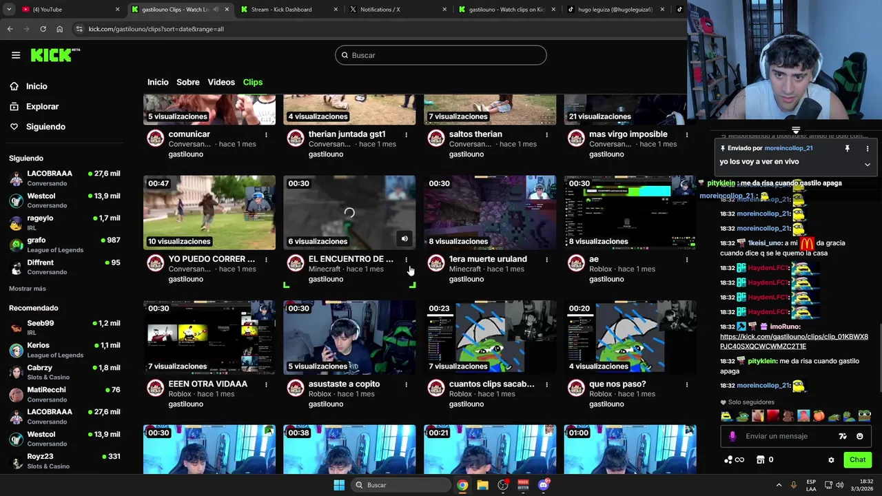882x496 pixels.
Task: Open options menu for 'mas virgo imposible'
Action: click(x=687, y=135)
